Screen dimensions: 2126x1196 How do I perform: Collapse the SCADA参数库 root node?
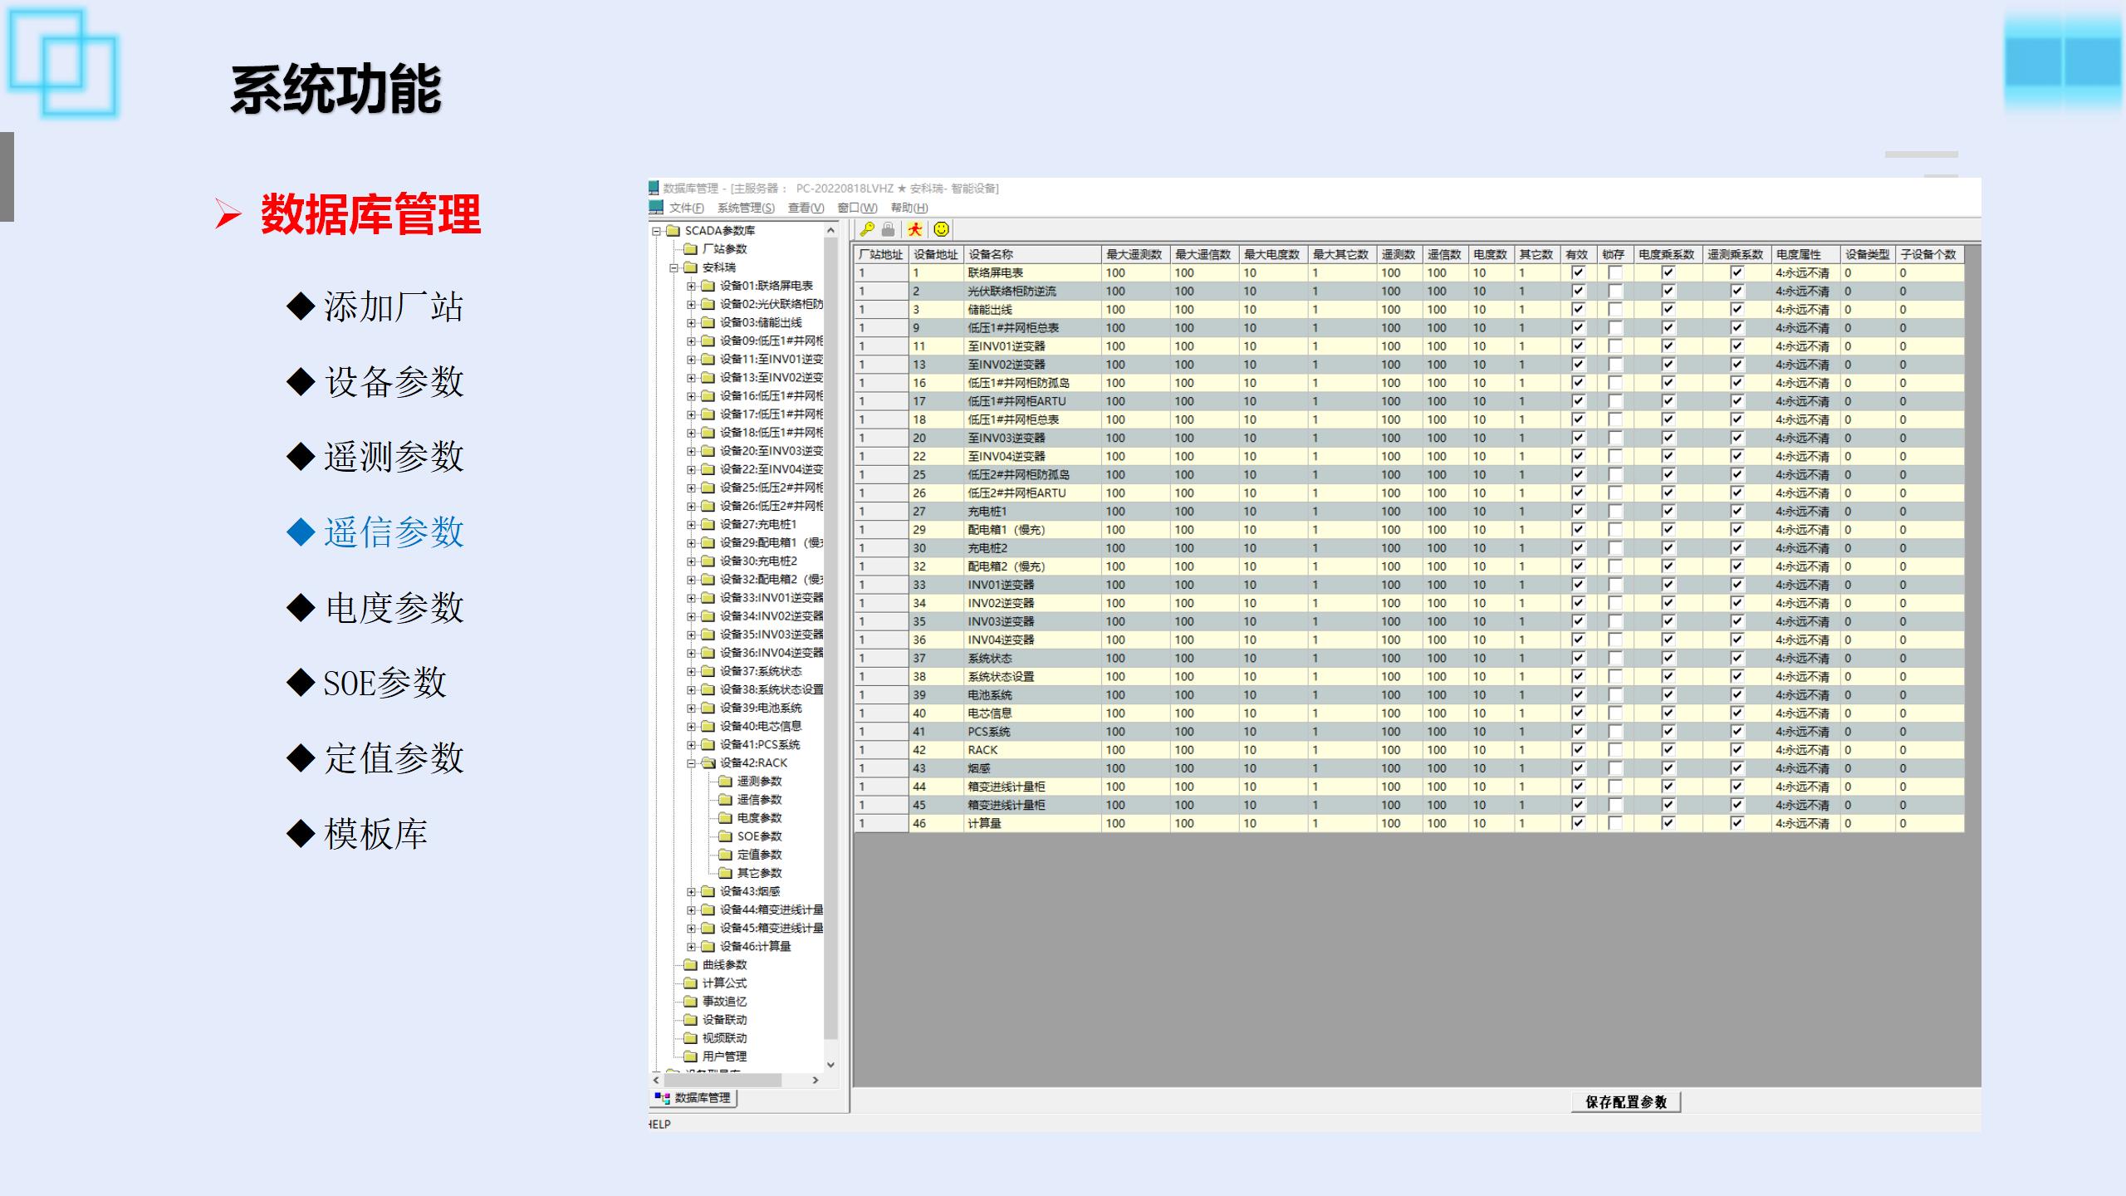656,231
